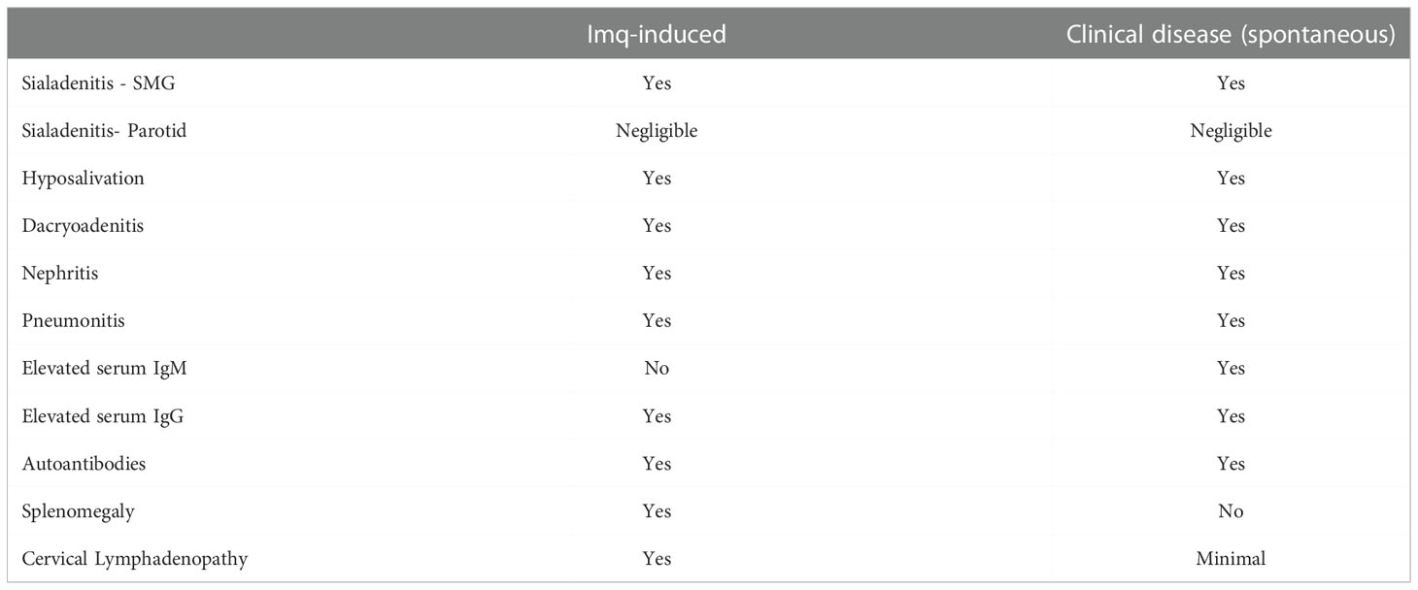Click spontaneous Yes value for Elevated serum IgM

click(1231, 369)
